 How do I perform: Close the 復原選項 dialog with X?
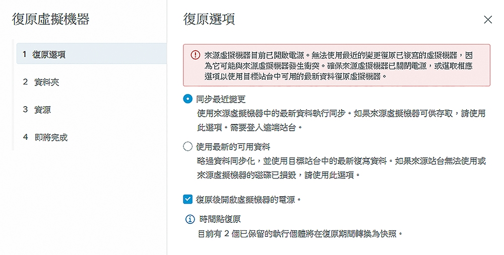pos(487,20)
